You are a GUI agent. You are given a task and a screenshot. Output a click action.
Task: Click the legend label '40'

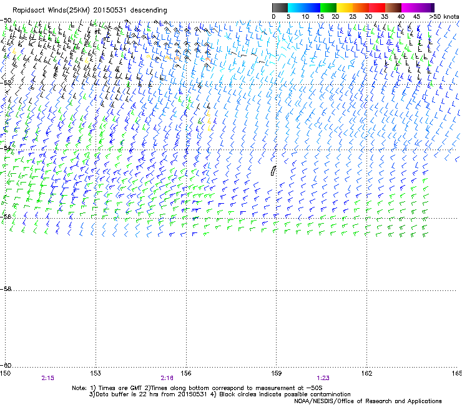[401, 17]
